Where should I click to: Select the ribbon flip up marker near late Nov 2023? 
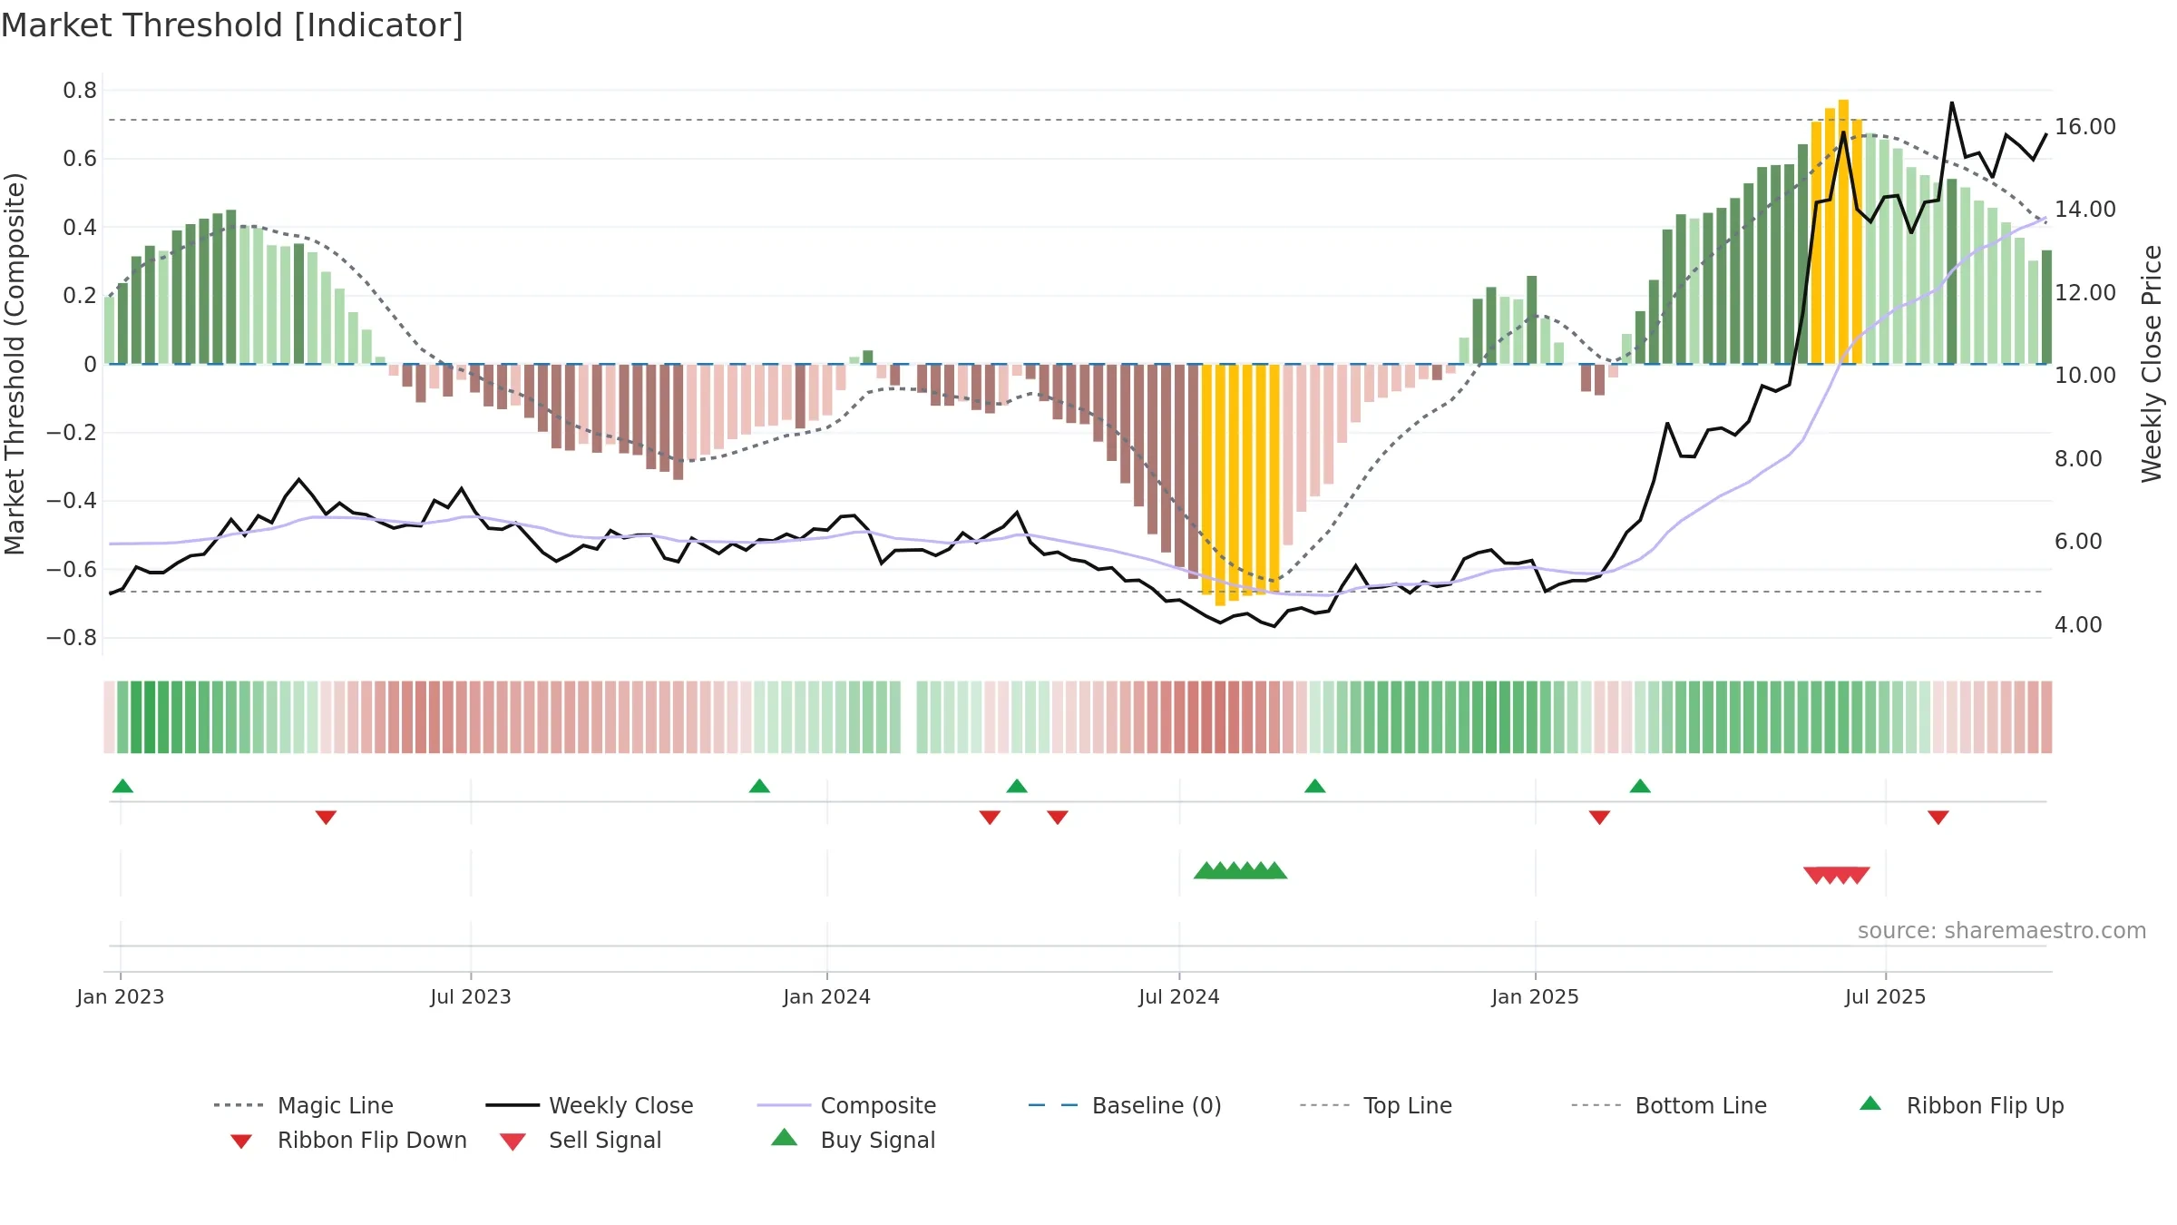pos(759,786)
